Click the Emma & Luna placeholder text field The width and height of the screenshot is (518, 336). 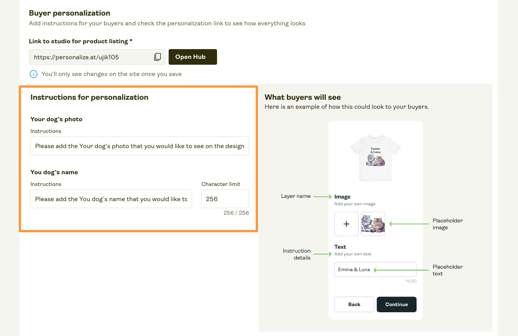pyautogui.click(x=375, y=269)
